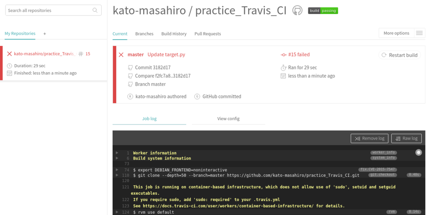Click the build passing badge

323,10
